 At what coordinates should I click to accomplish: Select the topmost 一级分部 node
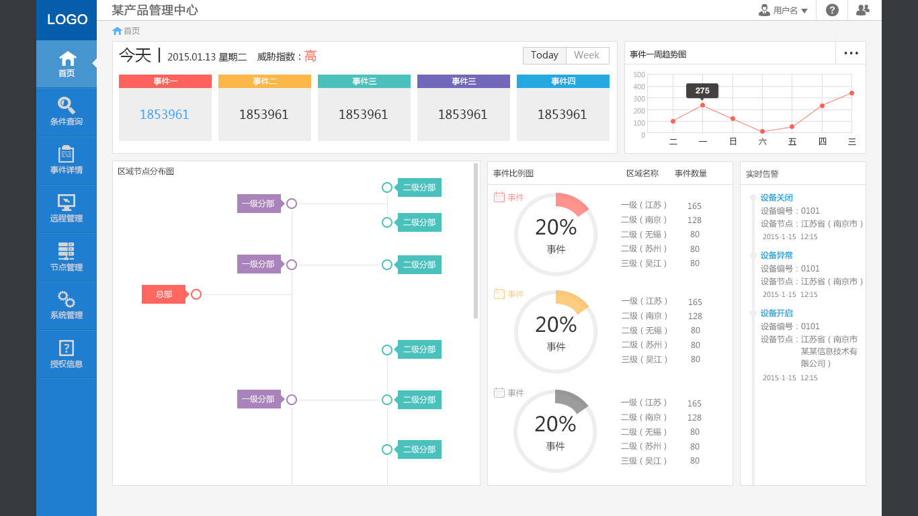[259, 204]
